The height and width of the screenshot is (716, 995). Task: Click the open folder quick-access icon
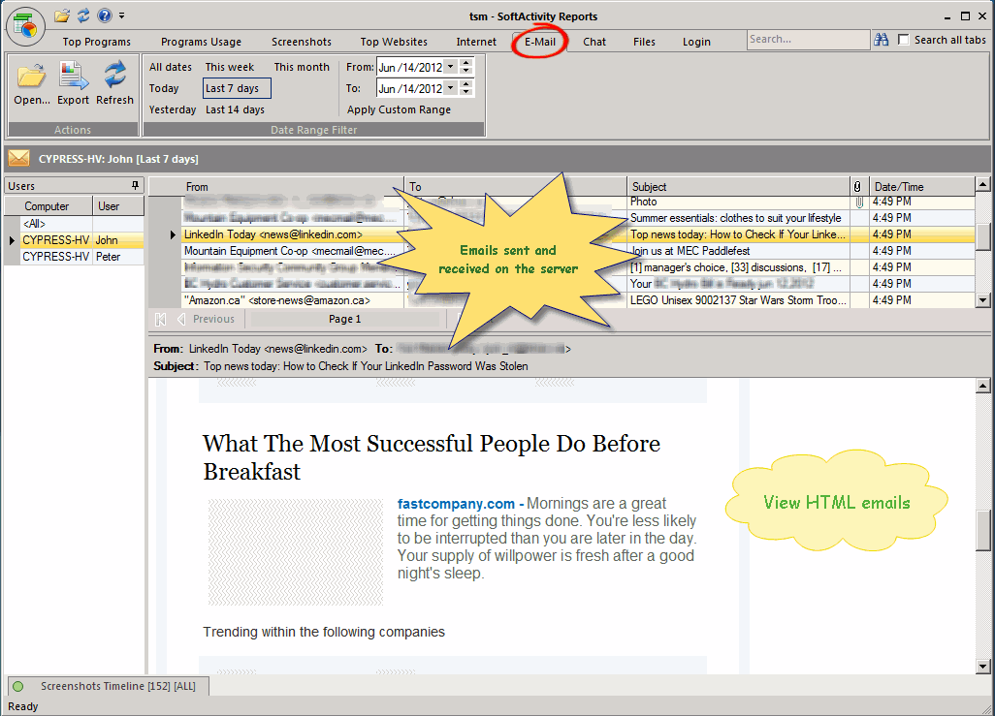(x=61, y=16)
